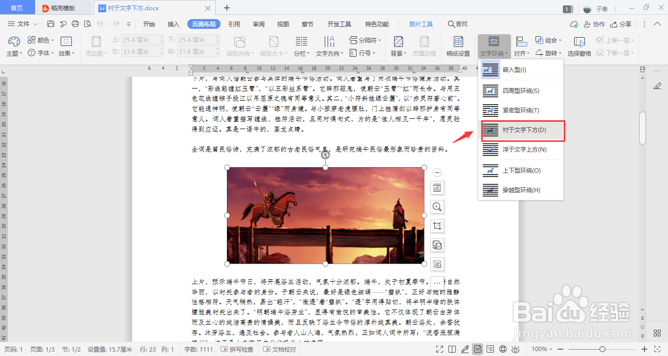Open Print Preview from quick toolbar
Image resolution: width=668 pixels, height=356 pixels.
click(88, 24)
